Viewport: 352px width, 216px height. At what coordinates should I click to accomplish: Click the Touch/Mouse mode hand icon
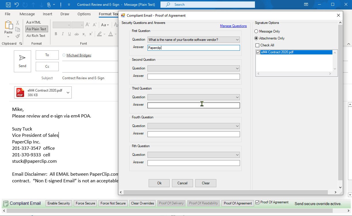49,5
